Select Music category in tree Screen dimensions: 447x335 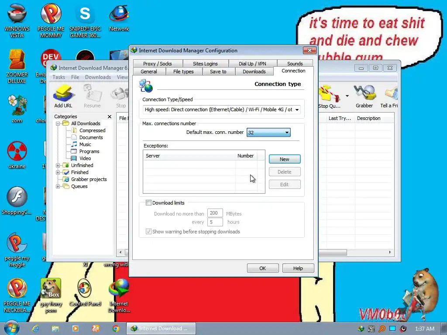tap(85, 144)
